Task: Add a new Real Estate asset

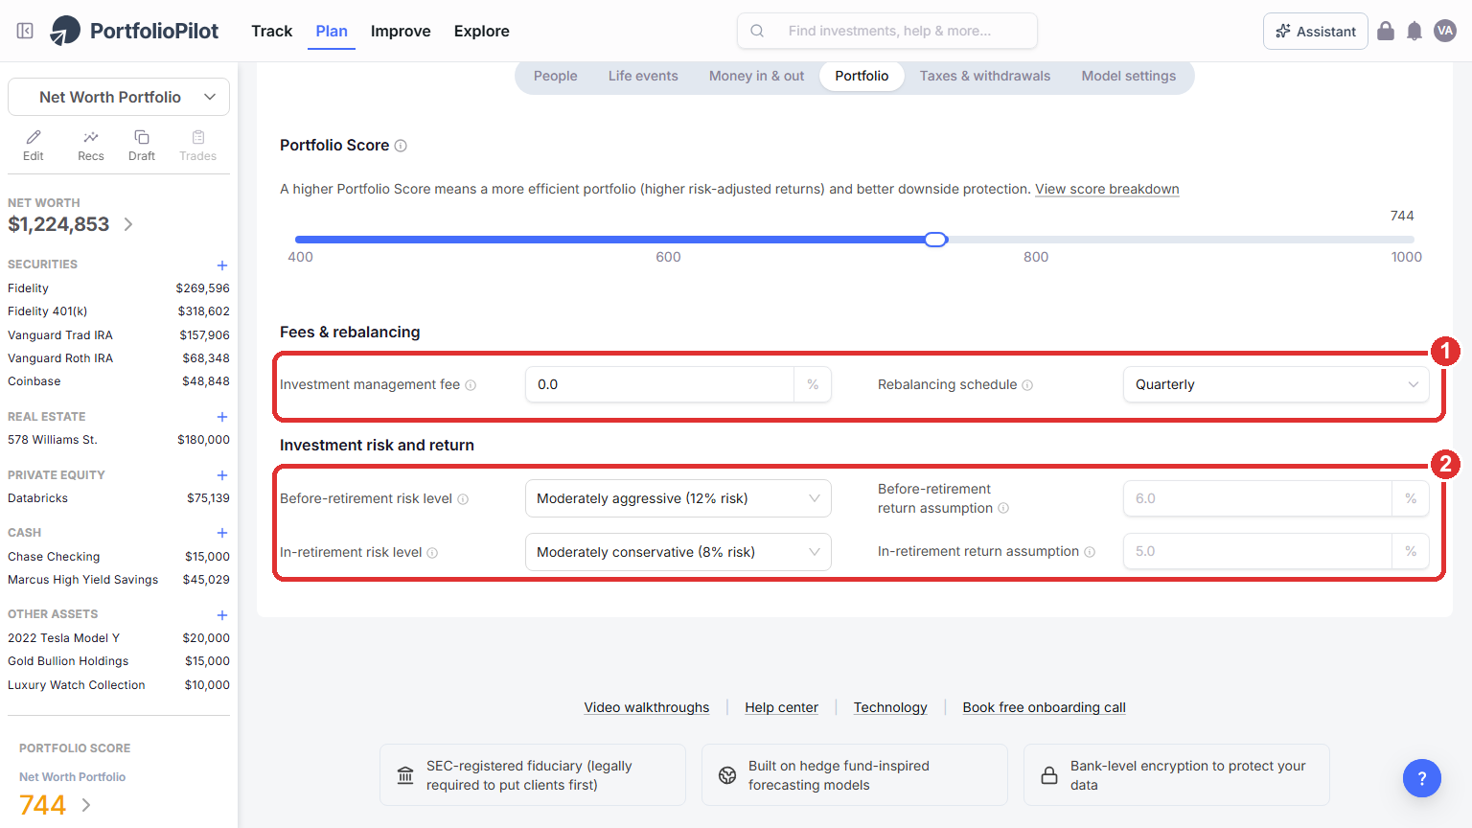Action: pyautogui.click(x=222, y=417)
